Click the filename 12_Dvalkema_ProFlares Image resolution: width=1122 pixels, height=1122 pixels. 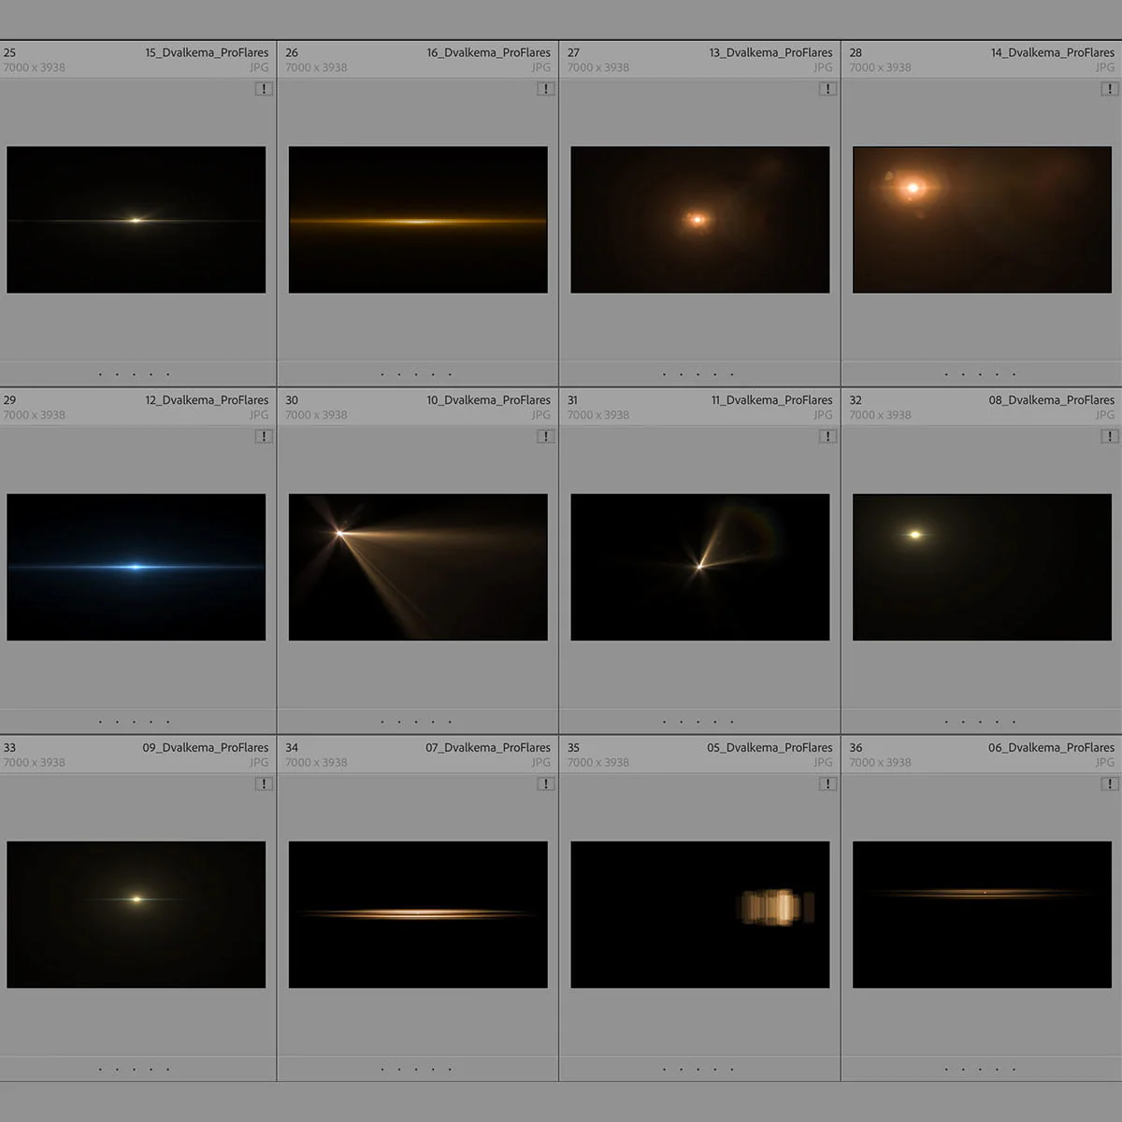click(x=207, y=400)
